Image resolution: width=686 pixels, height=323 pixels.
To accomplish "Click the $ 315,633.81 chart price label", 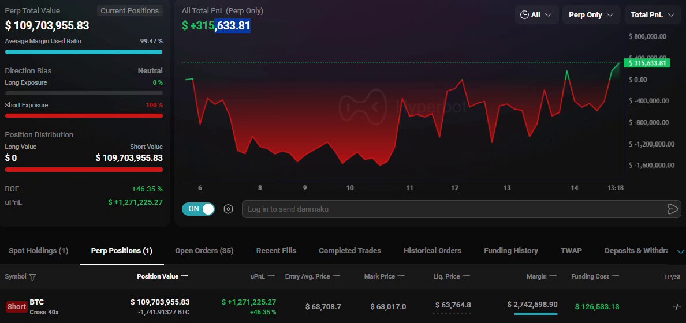I will click(x=647, y=63).
